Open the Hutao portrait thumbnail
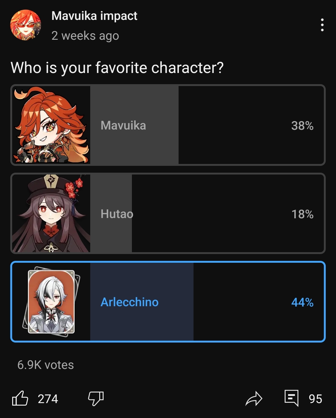This screenshot has width=336, height=418. pyautogui.click(x=51, y=213)
